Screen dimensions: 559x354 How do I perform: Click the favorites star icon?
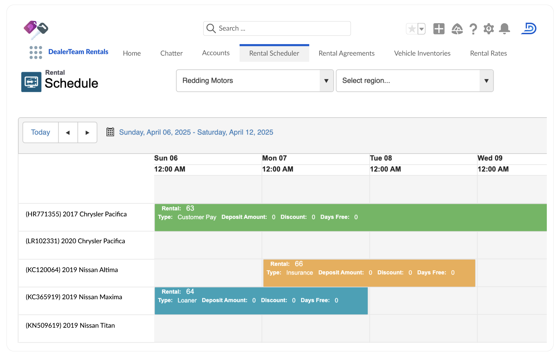pos(412,29)
